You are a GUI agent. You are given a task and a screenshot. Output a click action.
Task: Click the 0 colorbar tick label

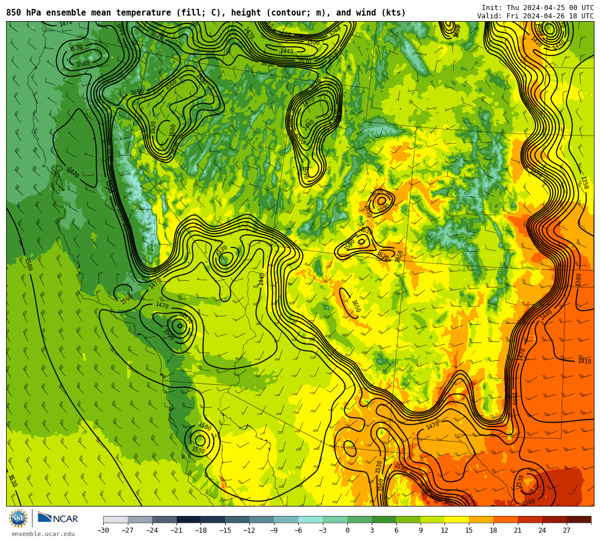click(x=347, y=530)
